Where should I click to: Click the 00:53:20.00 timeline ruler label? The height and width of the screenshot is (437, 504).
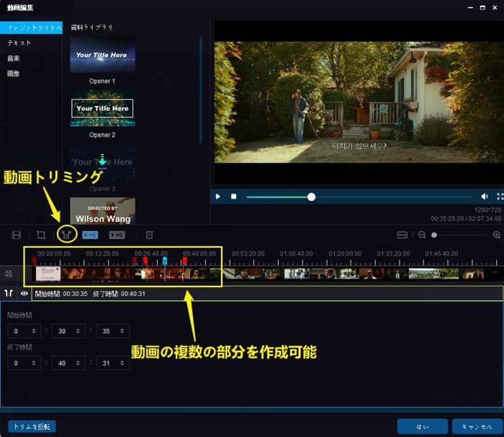(248, 253)
